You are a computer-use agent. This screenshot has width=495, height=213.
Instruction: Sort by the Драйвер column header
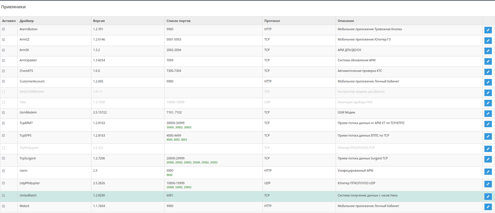point(27,21)
